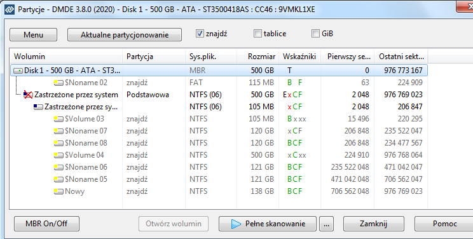Select the $Noname 05 row
Image resolution: width=473 pixels, height=239 pixels.
click(x=219, y=179)
